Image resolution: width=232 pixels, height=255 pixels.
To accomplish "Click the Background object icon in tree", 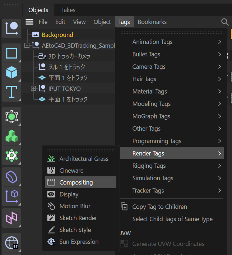I will (x=36, y=35).
